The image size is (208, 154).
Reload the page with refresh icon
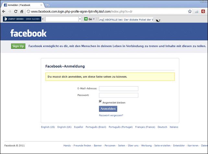[x=16, y=12]
